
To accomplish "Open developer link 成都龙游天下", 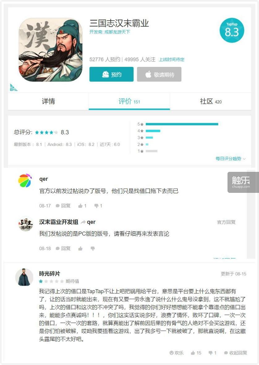I will 117,32.
